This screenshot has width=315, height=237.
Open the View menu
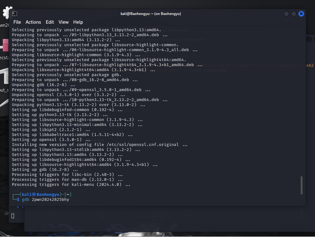point(64,22)
